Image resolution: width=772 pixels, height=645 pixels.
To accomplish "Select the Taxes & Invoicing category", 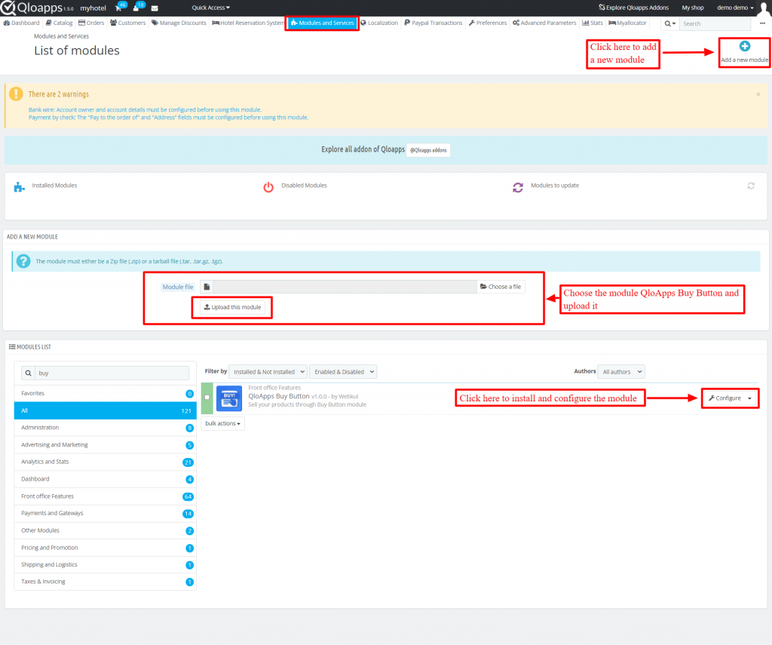I will pyautogui.click(x=106, y=582).
